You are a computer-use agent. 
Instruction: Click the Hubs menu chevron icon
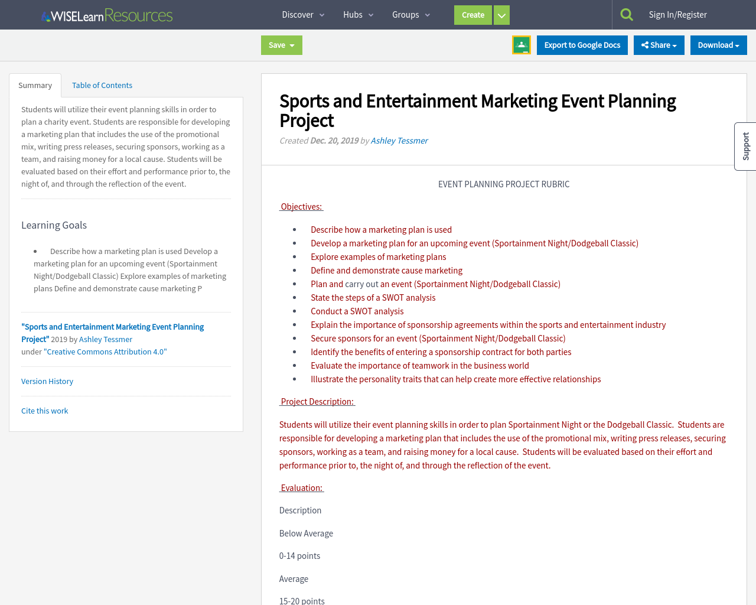372,14
